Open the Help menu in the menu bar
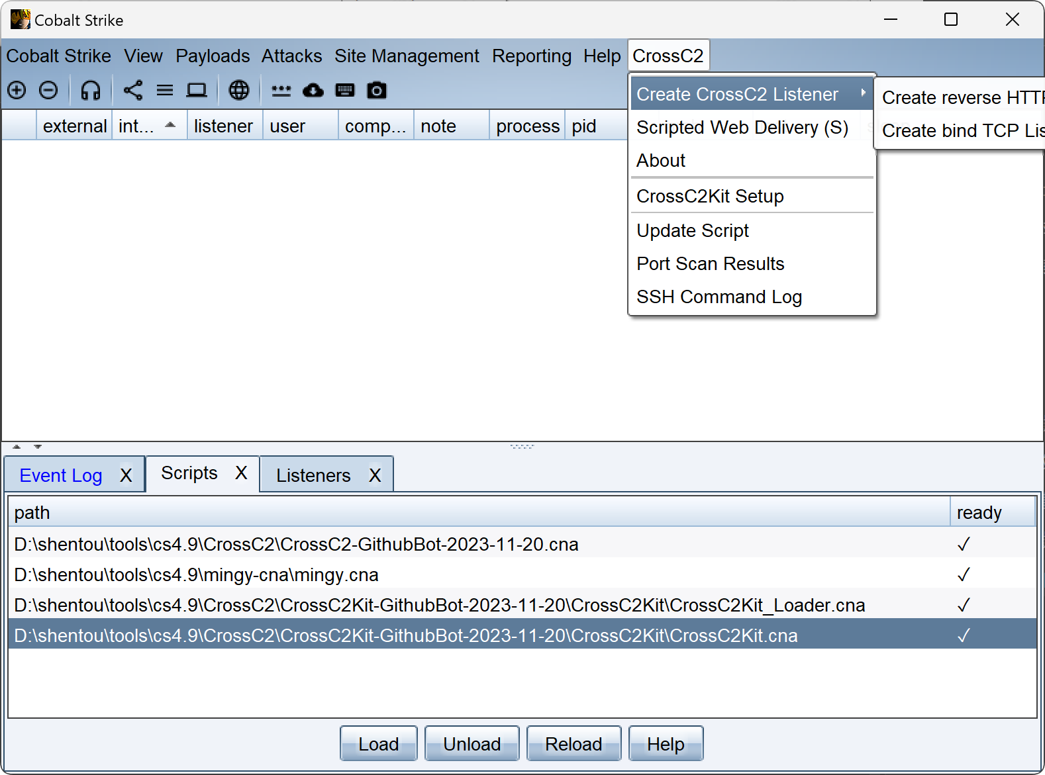The height and width of the screenshot is (775, 1045). (602, 56)
